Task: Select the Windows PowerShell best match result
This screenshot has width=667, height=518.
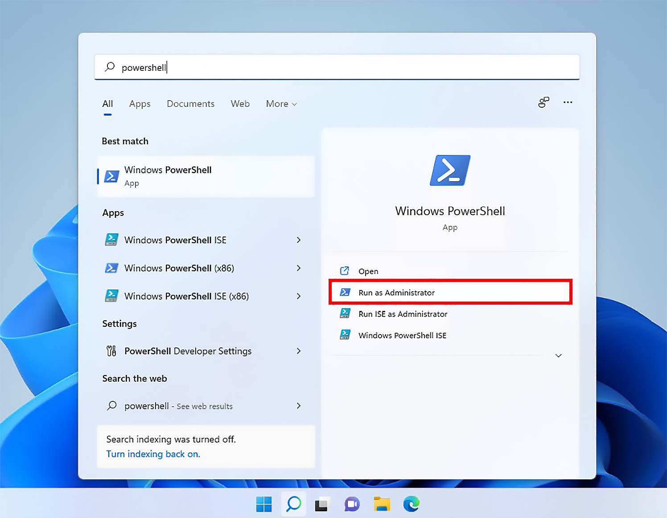Action: click(x=206, y=176)
